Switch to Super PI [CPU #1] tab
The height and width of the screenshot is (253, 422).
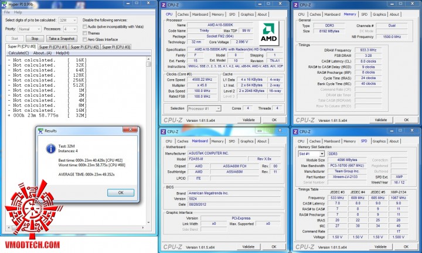point(53,47)
